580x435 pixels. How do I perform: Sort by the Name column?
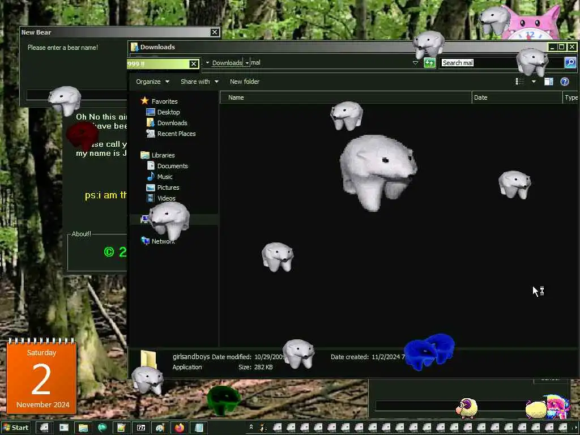point(346,97)
